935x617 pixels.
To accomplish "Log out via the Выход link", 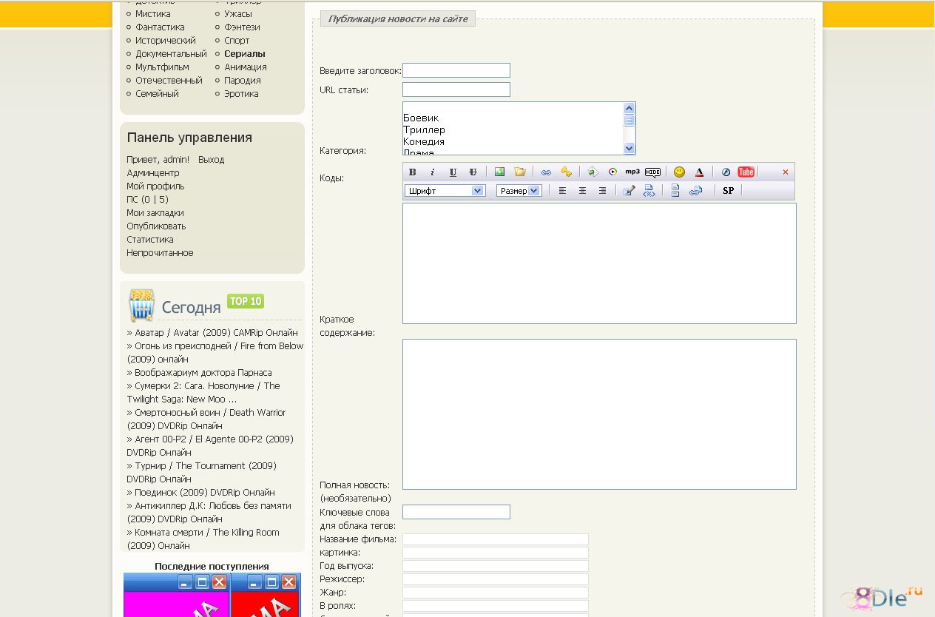I will coord(211,160).
